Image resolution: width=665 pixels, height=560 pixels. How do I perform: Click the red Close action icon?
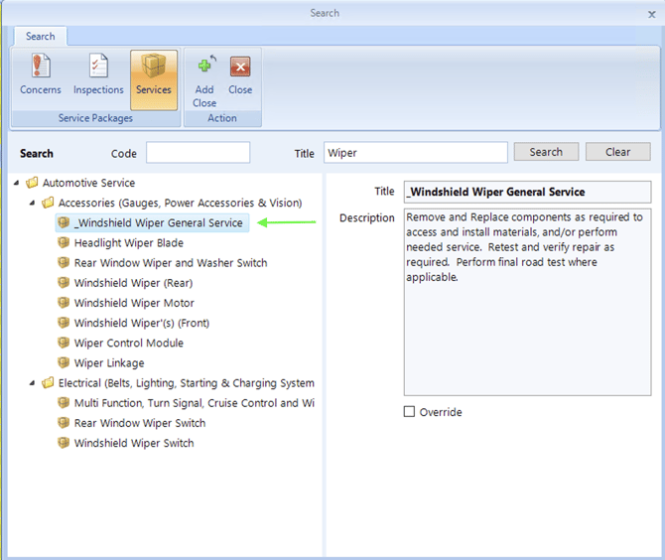tap(240, 67)
